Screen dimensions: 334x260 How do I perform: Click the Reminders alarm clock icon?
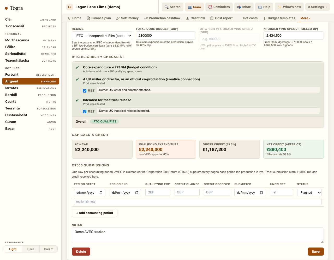click(x=210, y=7)
